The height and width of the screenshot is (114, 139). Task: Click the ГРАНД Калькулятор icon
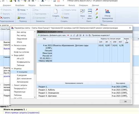click(108, 11)
